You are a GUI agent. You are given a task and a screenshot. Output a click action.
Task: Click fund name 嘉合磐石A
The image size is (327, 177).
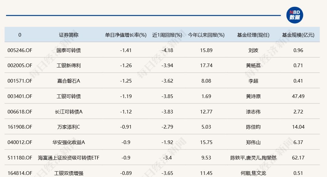(69, 81)
